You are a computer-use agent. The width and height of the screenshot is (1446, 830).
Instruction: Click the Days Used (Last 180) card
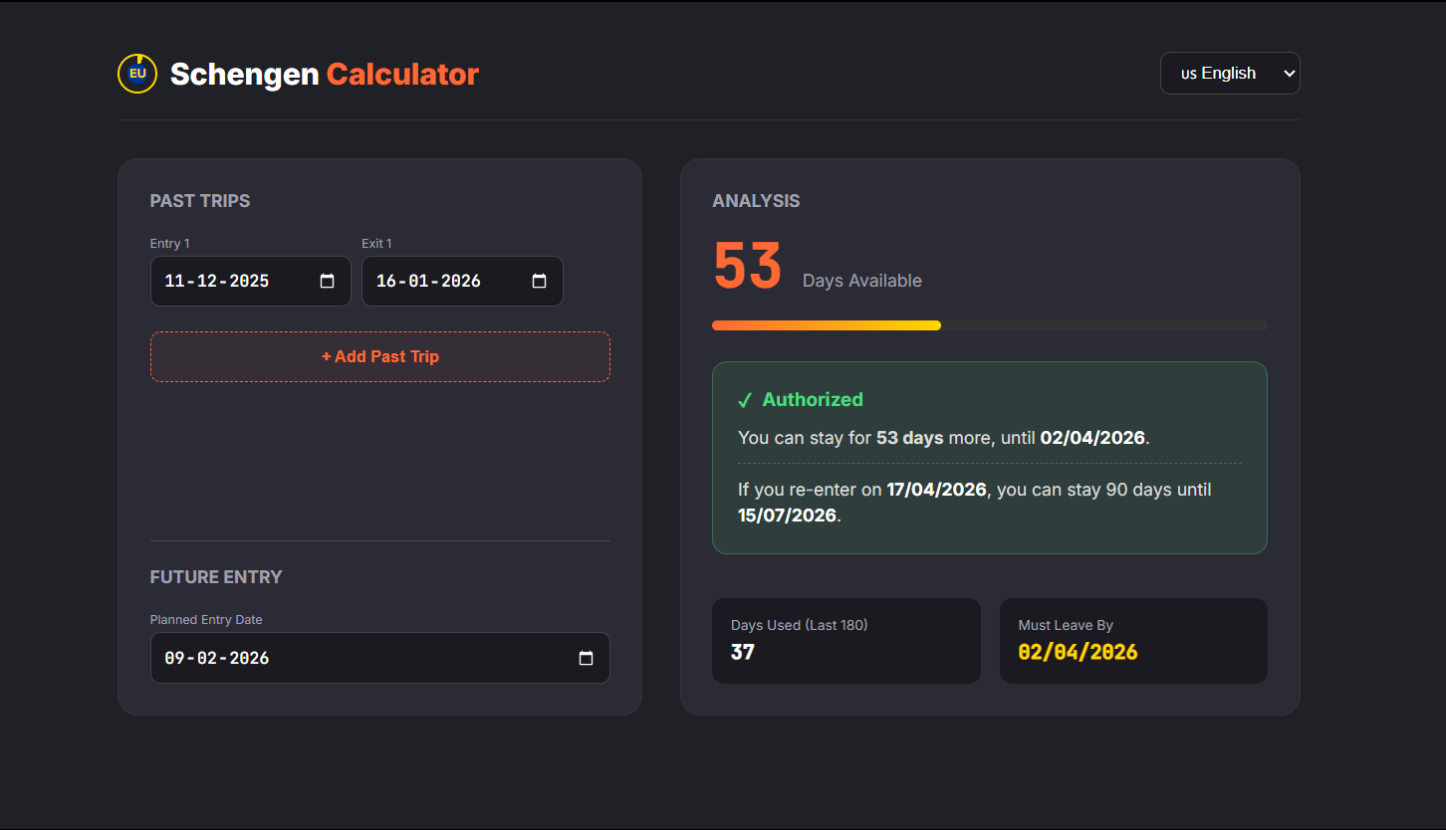pos(845,640)
